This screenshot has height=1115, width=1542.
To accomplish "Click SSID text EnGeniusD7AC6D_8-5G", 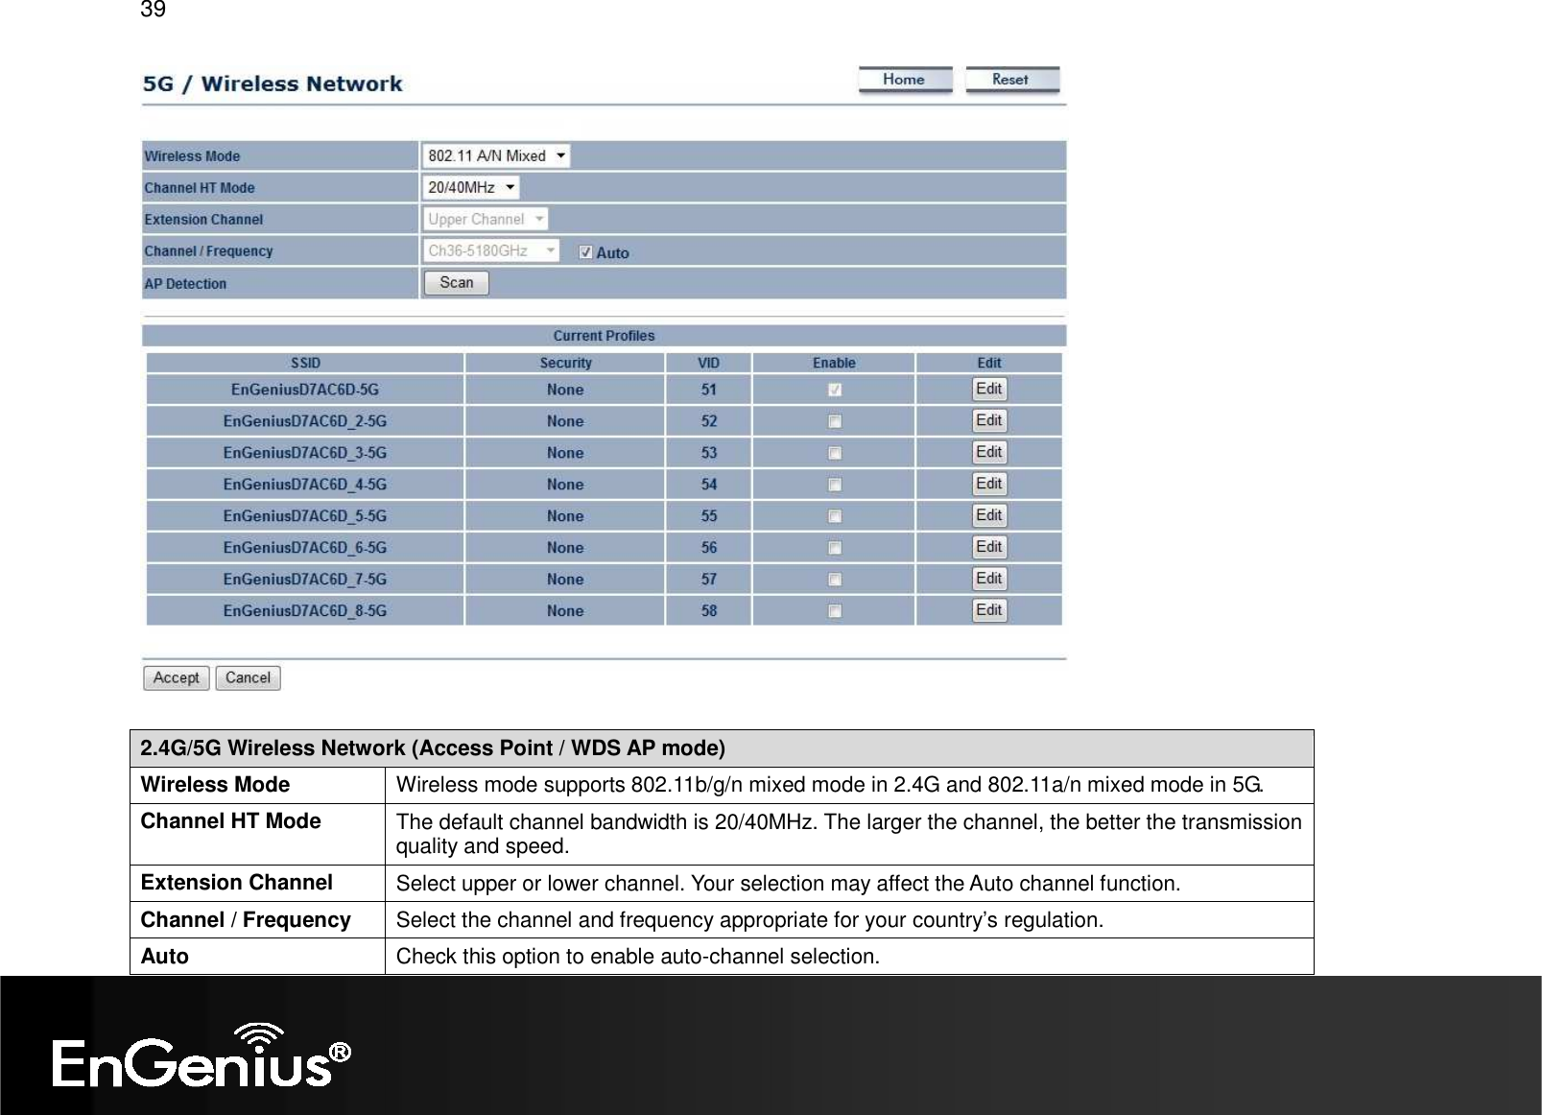I will tap(305, 611).
